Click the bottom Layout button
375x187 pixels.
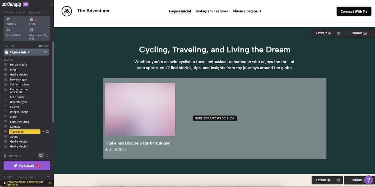[323, 180]
